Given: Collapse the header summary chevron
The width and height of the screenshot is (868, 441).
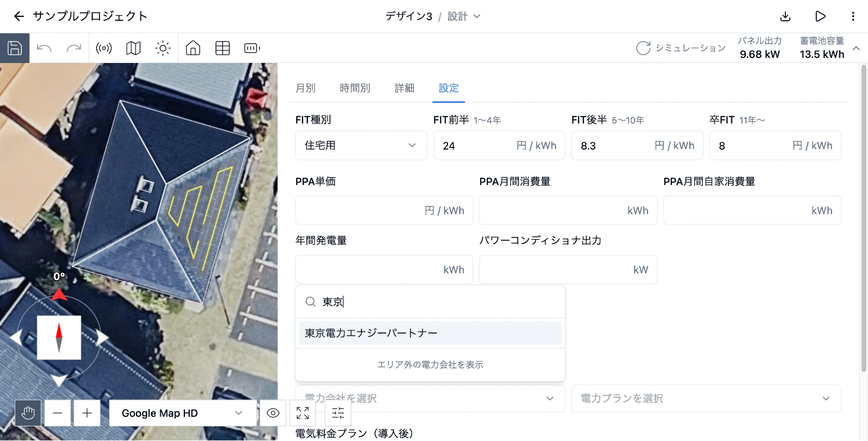Looking at the screenshot, I should click(856, 48).
